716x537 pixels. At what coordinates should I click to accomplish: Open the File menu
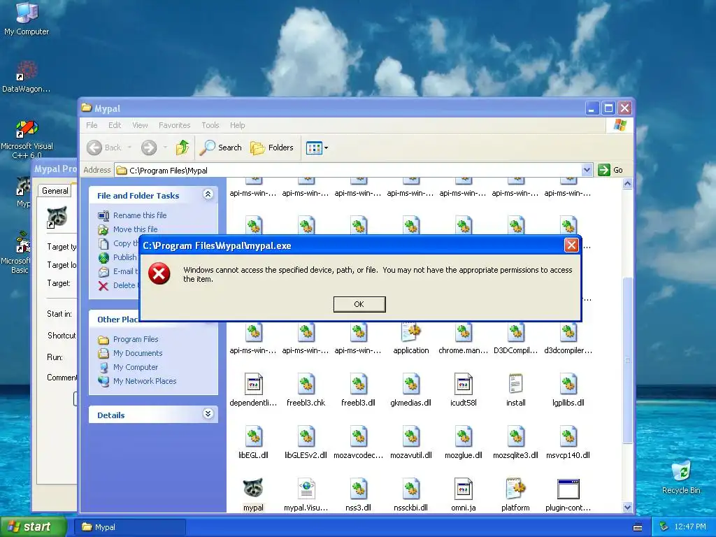point(92,125)
